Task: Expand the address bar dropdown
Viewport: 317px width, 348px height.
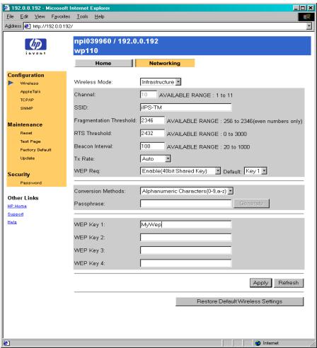Action: [x=309, y=26]
